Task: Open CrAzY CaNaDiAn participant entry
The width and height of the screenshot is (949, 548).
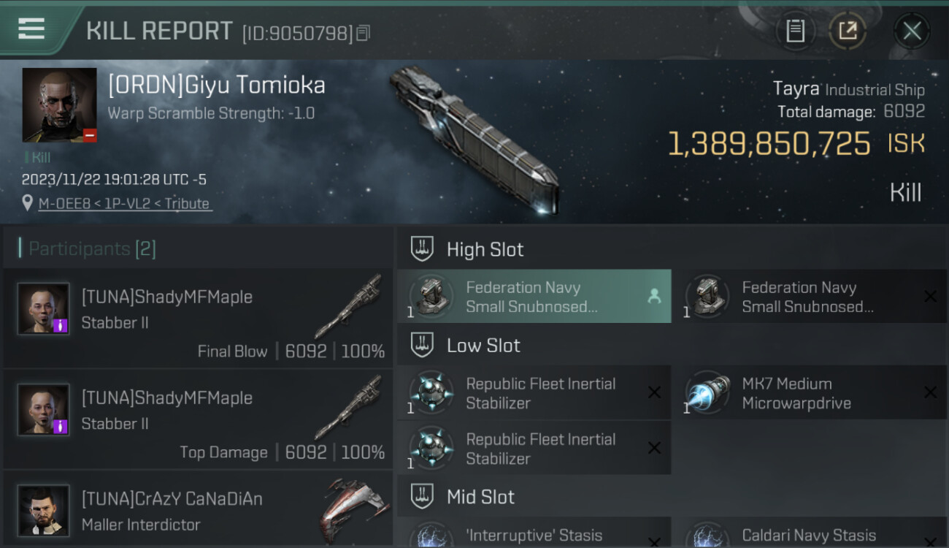Action: tap(198, 509)
